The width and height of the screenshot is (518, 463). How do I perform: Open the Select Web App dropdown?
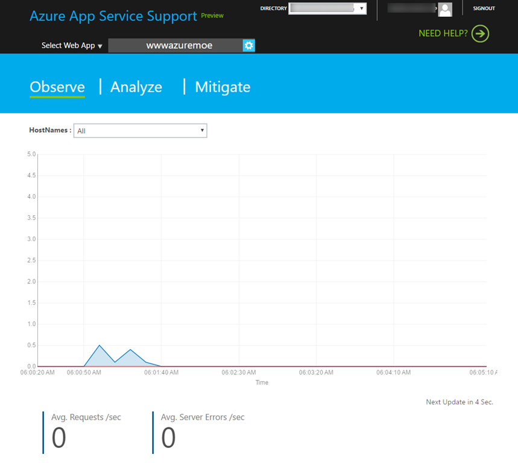point(72,46)
